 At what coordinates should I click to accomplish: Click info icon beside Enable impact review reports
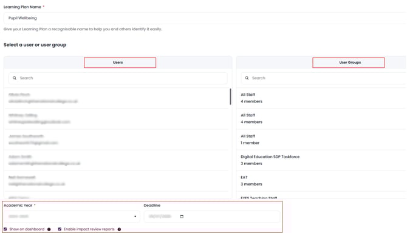pos(119,229)
